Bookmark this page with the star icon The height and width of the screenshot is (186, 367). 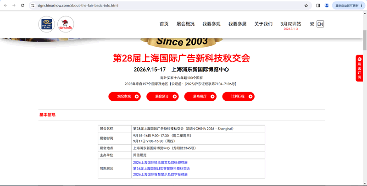[x=306, y=5]
